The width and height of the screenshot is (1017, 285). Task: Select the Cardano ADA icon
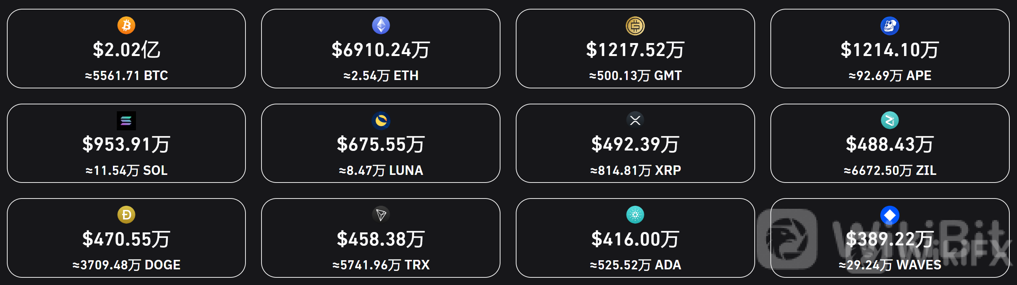635,215
